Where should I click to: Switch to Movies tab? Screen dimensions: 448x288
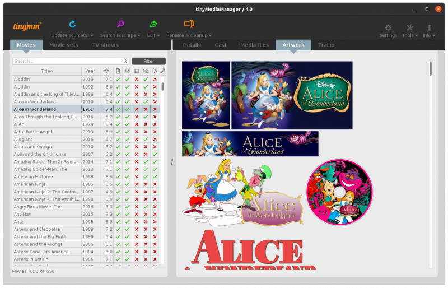click(x=26, y=45)
